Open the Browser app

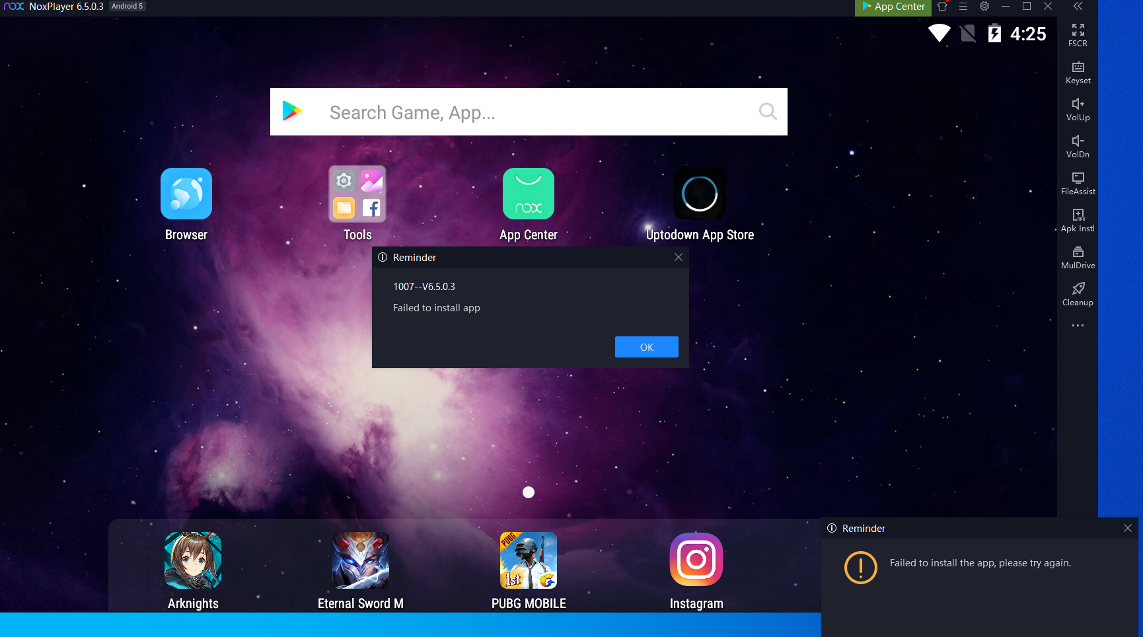(186, 194)
